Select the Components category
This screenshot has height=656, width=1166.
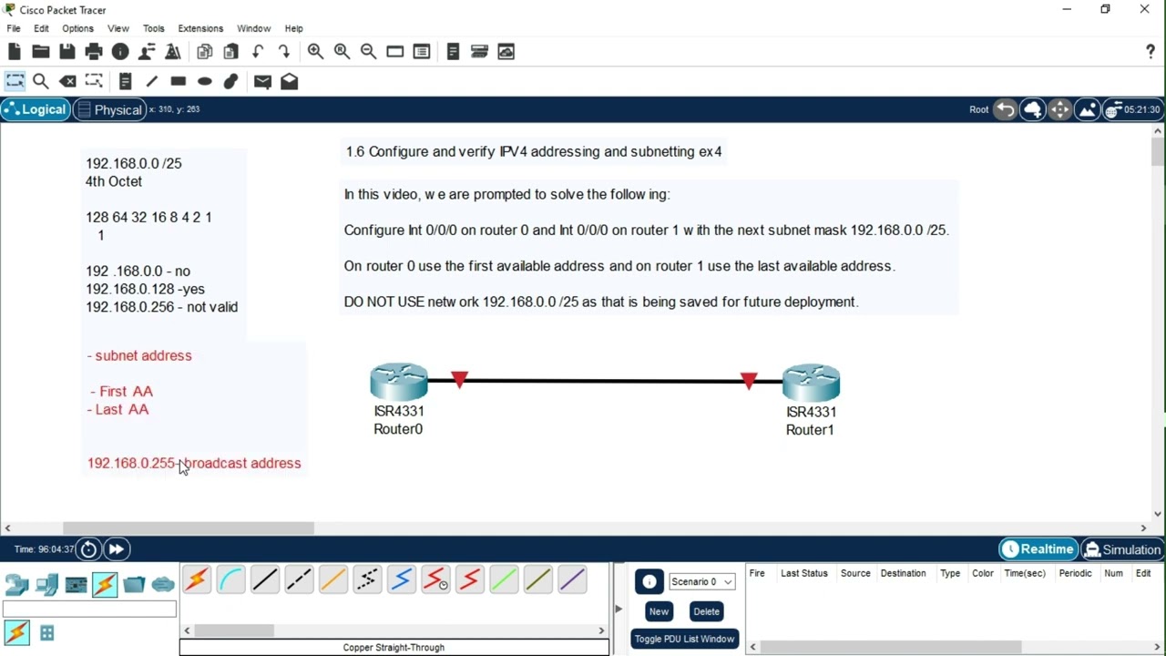pyautogui.click(x=76, y=584)
